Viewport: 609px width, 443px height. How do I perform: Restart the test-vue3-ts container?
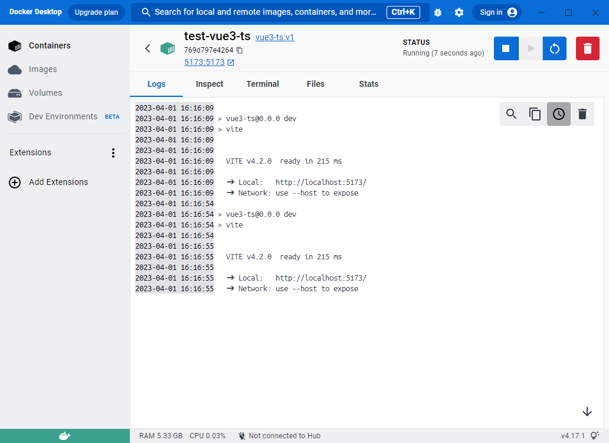[x=555, y=48]
